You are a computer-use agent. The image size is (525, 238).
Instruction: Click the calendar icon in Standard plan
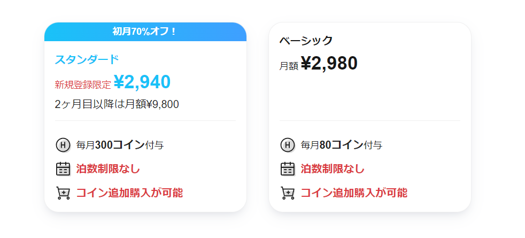point(63,168)
